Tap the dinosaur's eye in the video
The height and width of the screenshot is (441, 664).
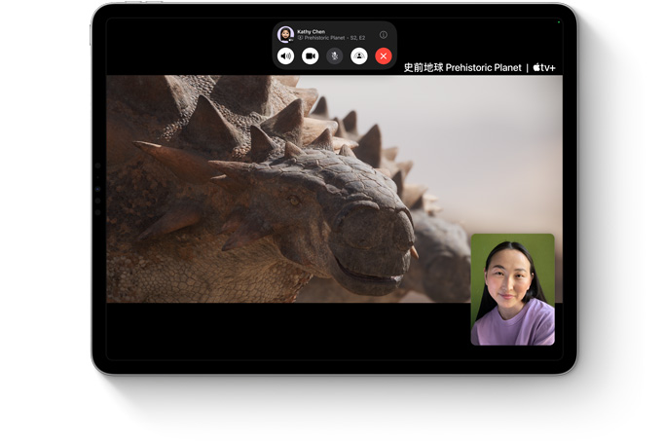[293, 200]
